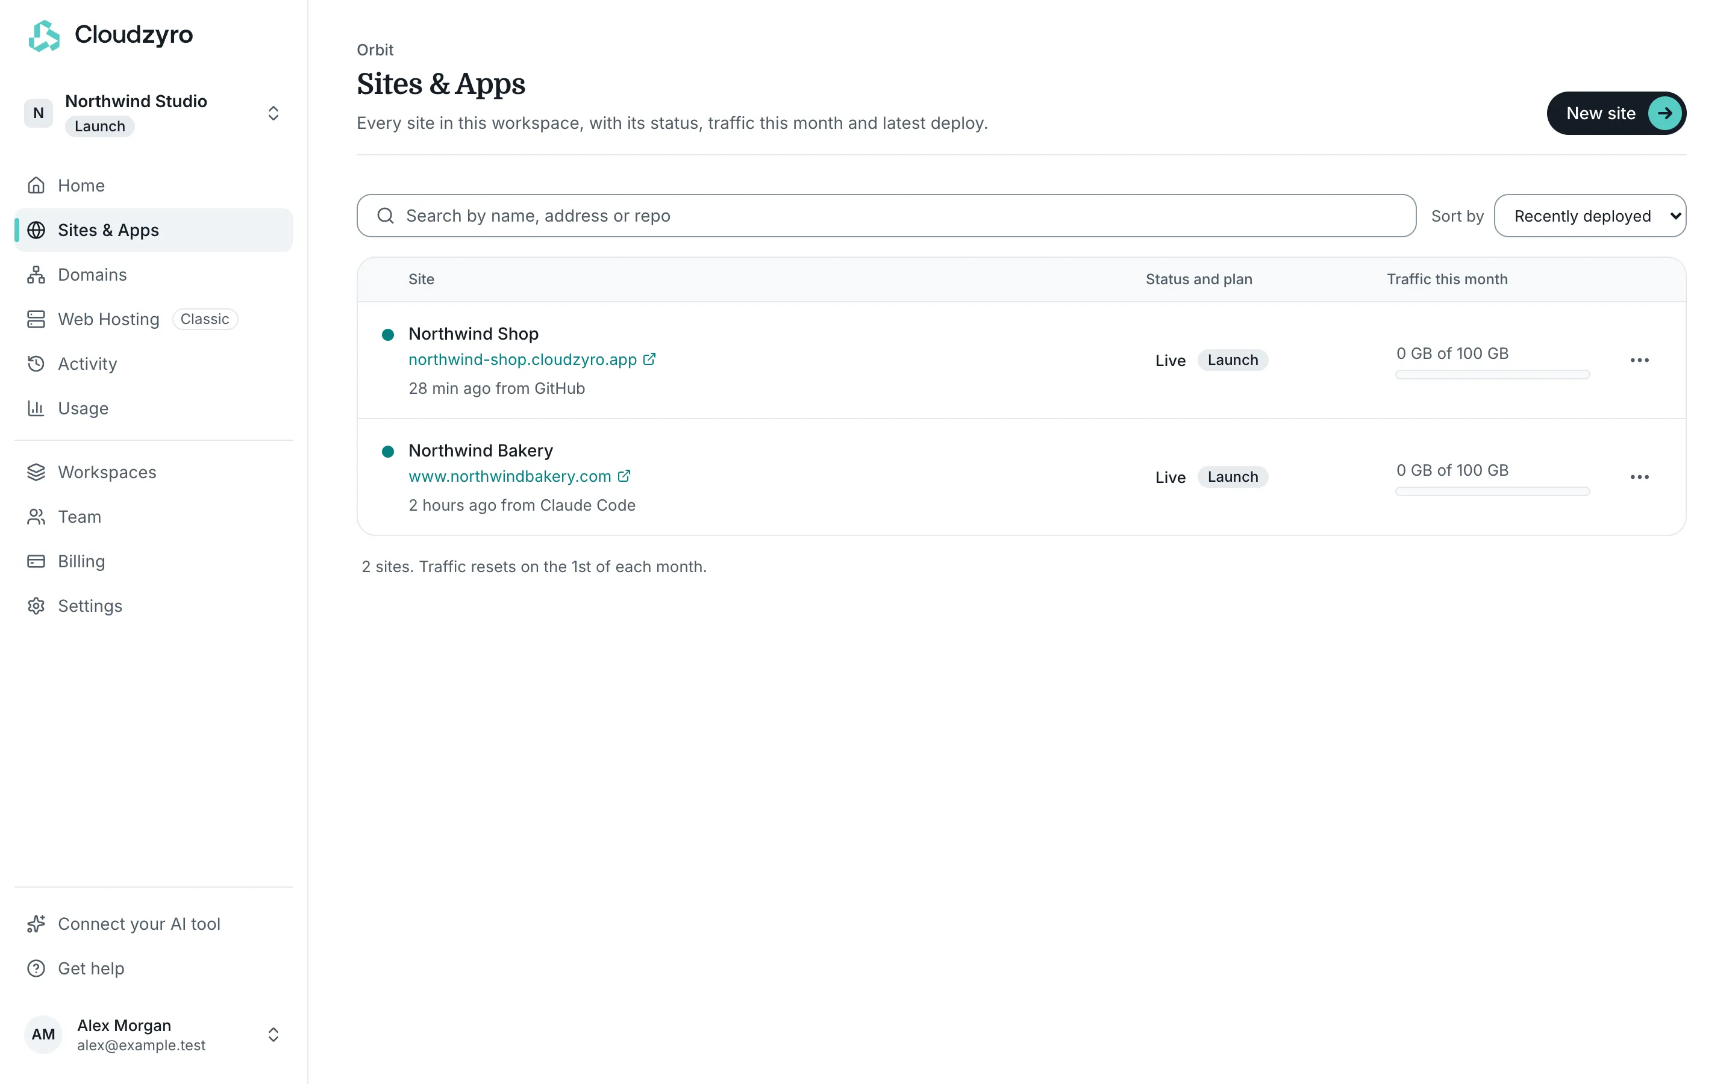Click the Traffic this month column header
This screenshot has height=1084, width=1735.
tap(1447, 279)
